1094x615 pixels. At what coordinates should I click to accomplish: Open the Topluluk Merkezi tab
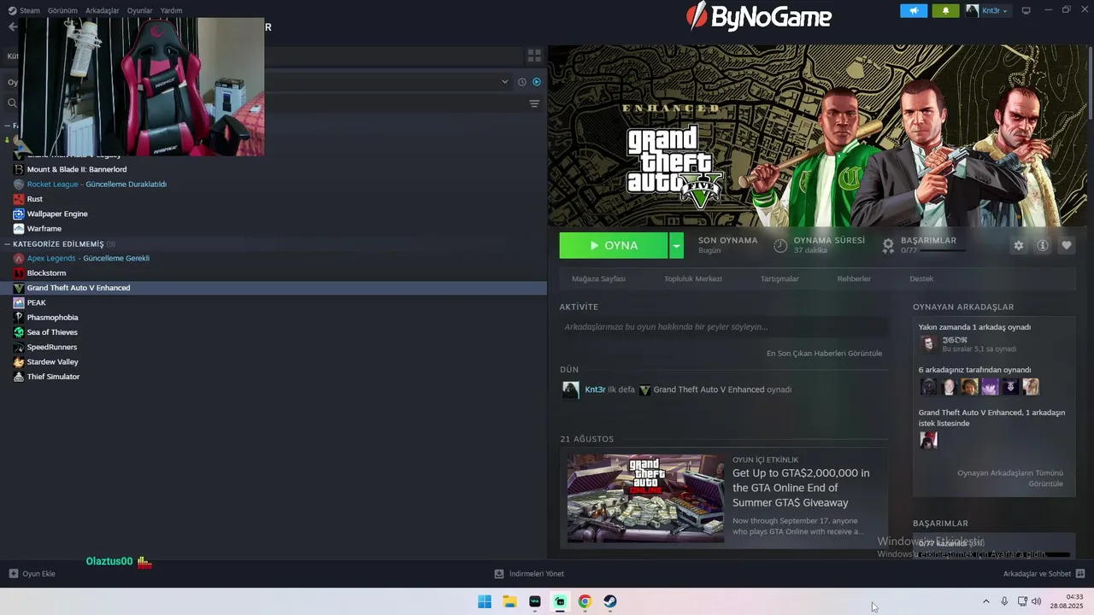point(693,278)
